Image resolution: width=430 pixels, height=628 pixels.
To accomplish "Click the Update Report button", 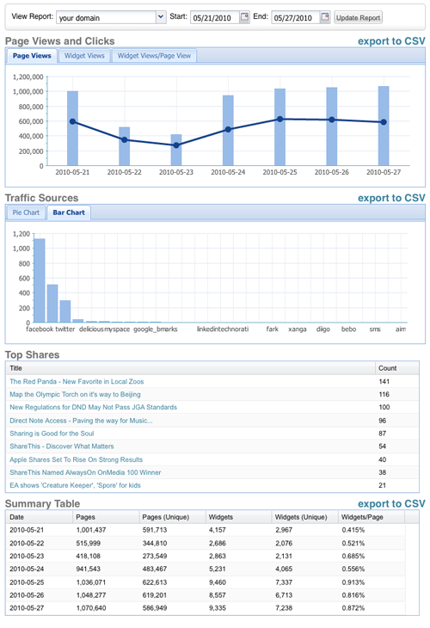I will [x=359, y=17].
